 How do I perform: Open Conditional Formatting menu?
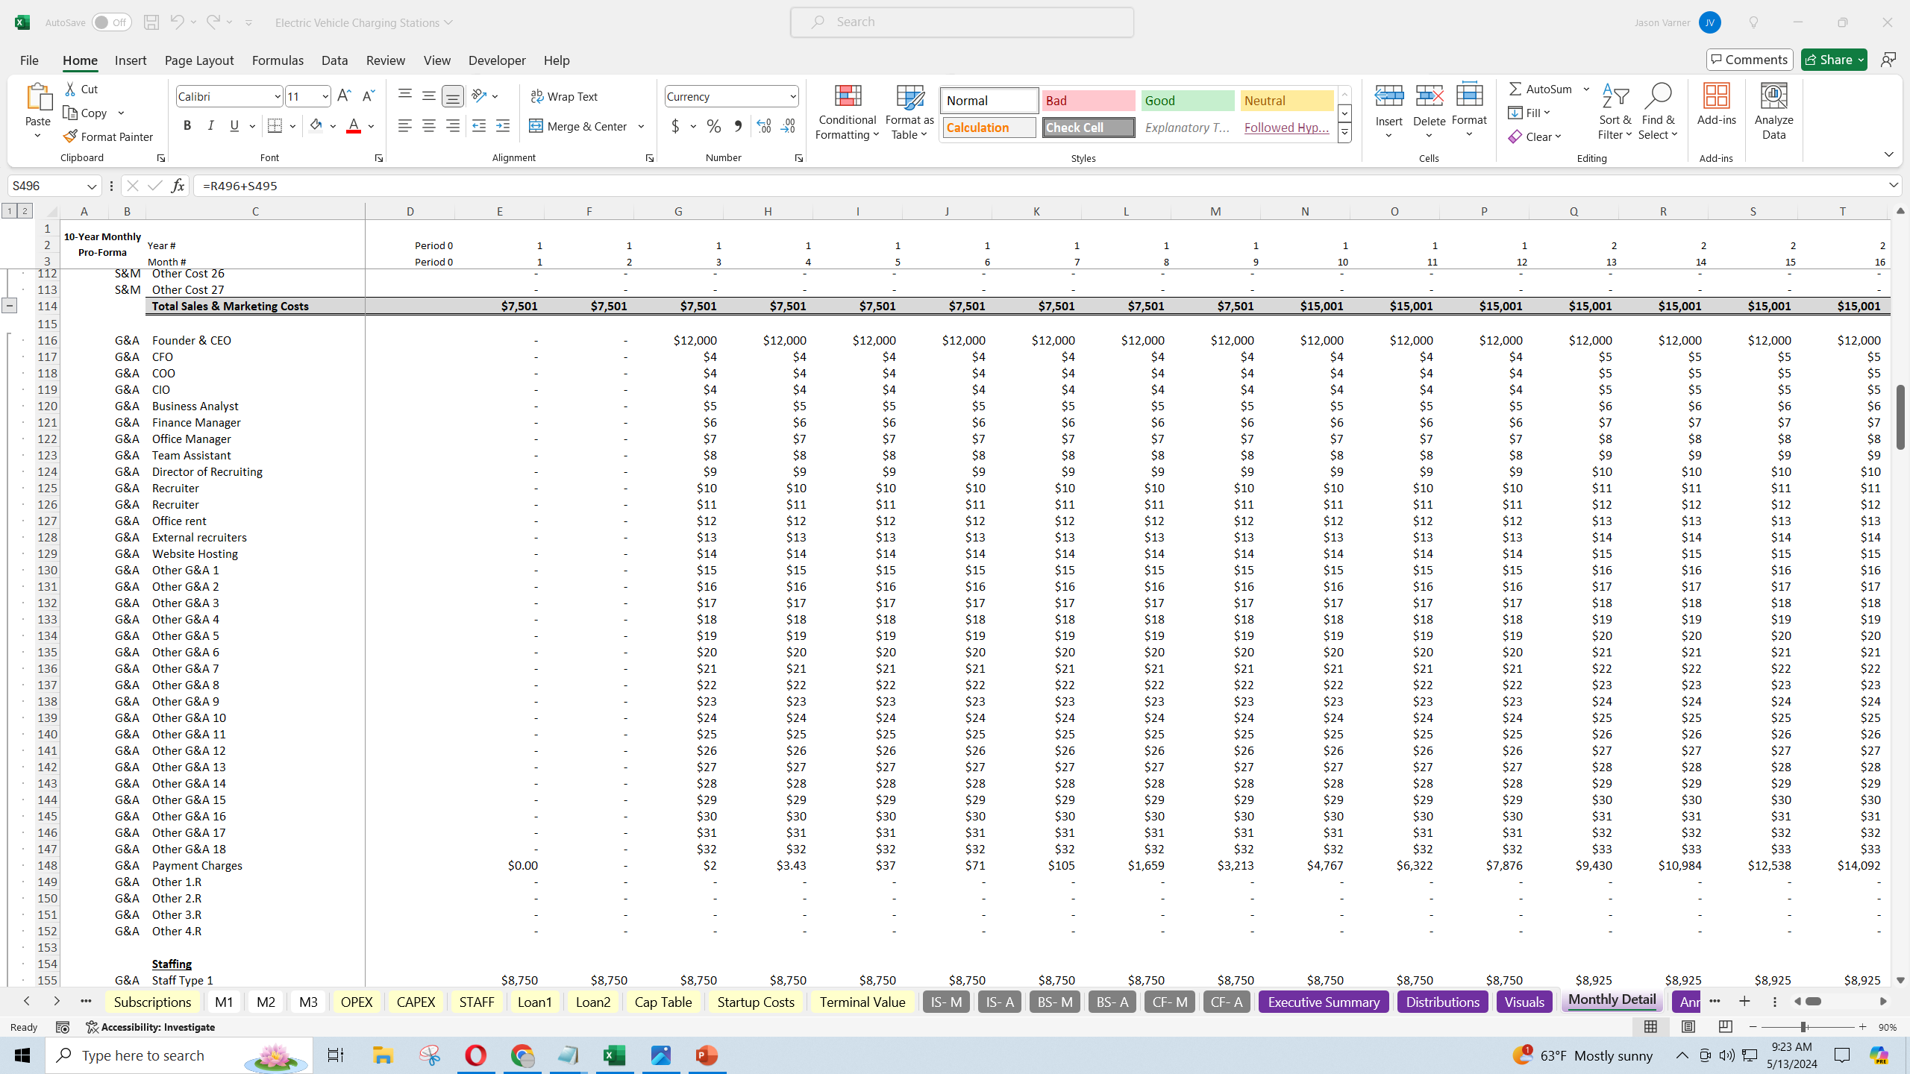[x=847, y=112]
